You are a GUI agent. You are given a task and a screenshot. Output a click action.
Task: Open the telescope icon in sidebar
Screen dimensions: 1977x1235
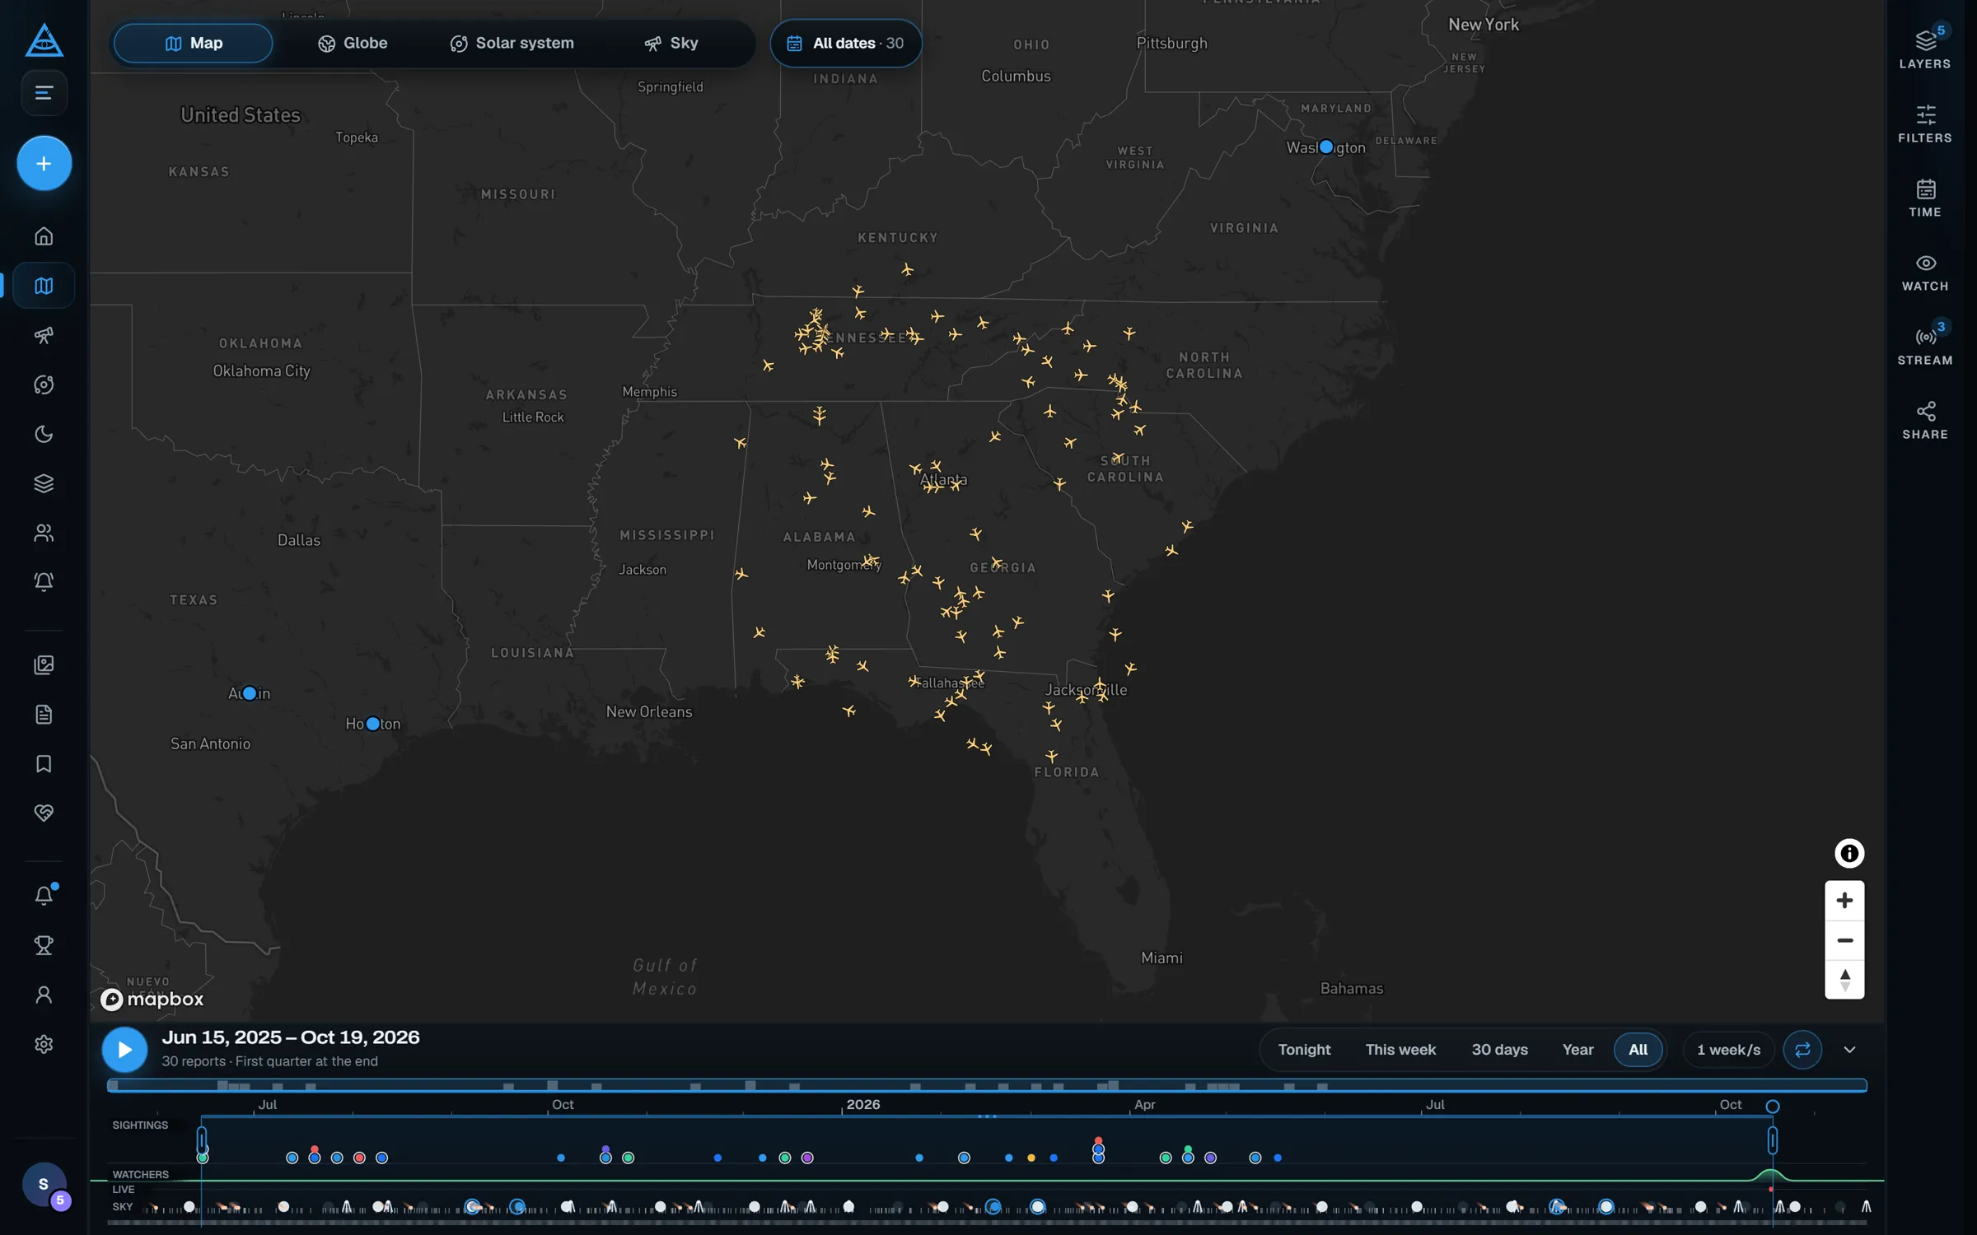click(44, 335)
